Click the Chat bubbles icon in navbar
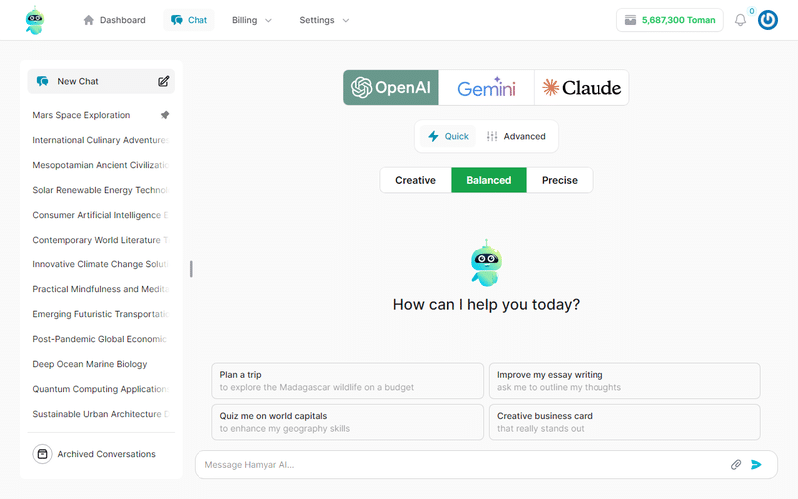 [x=177, y=20]
